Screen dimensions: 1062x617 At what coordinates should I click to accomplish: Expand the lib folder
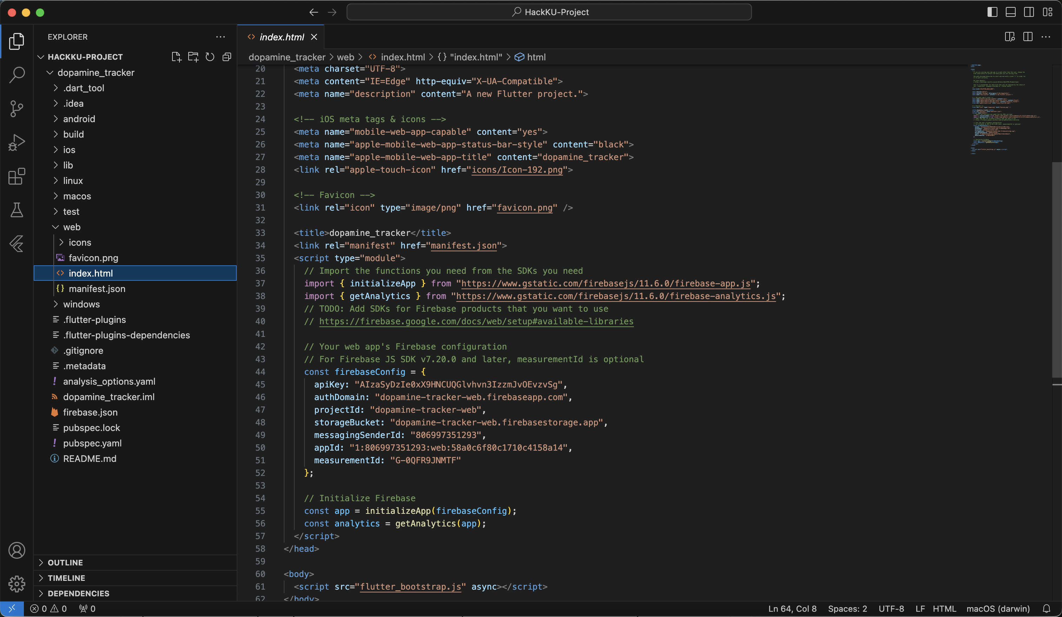pyautogui.click(x=68, y=165)
